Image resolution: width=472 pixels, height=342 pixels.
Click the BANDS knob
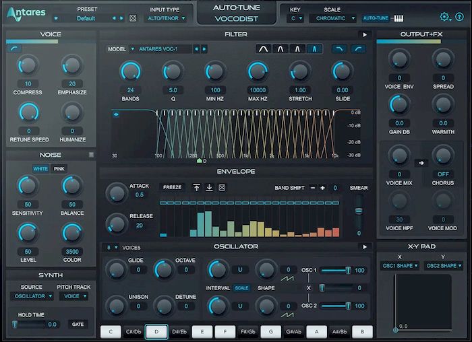[130, 72]
